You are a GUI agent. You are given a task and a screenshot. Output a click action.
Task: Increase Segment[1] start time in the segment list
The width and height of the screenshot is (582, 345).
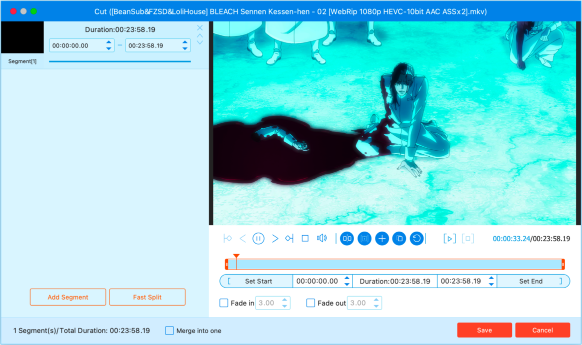(109, 42)
